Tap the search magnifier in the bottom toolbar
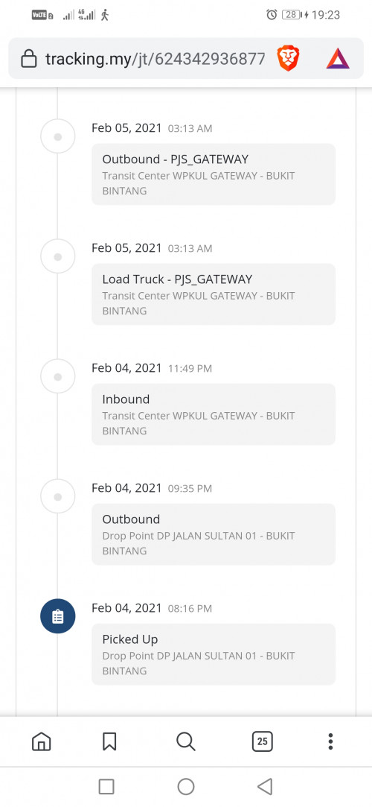 185,741
